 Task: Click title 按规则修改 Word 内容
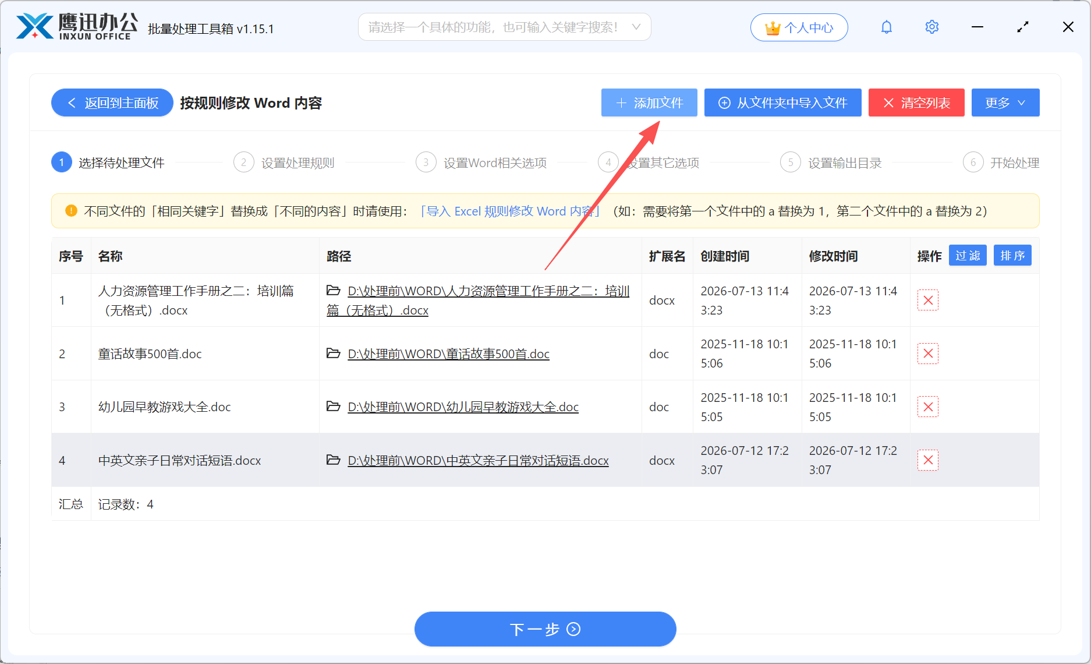(x=251, y=103)
